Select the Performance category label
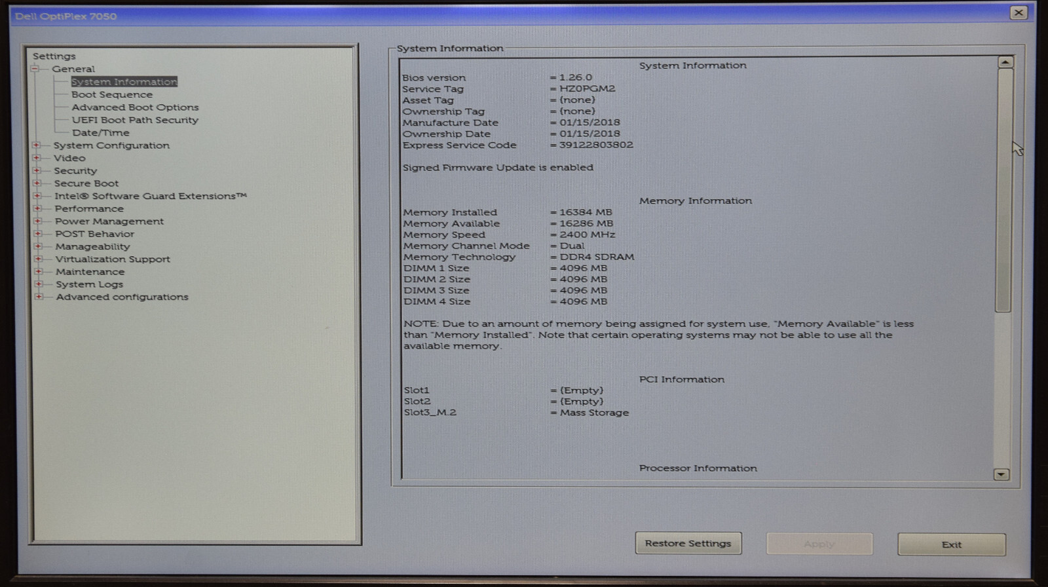Viewport: 1048px width, 587px height. 89,208
